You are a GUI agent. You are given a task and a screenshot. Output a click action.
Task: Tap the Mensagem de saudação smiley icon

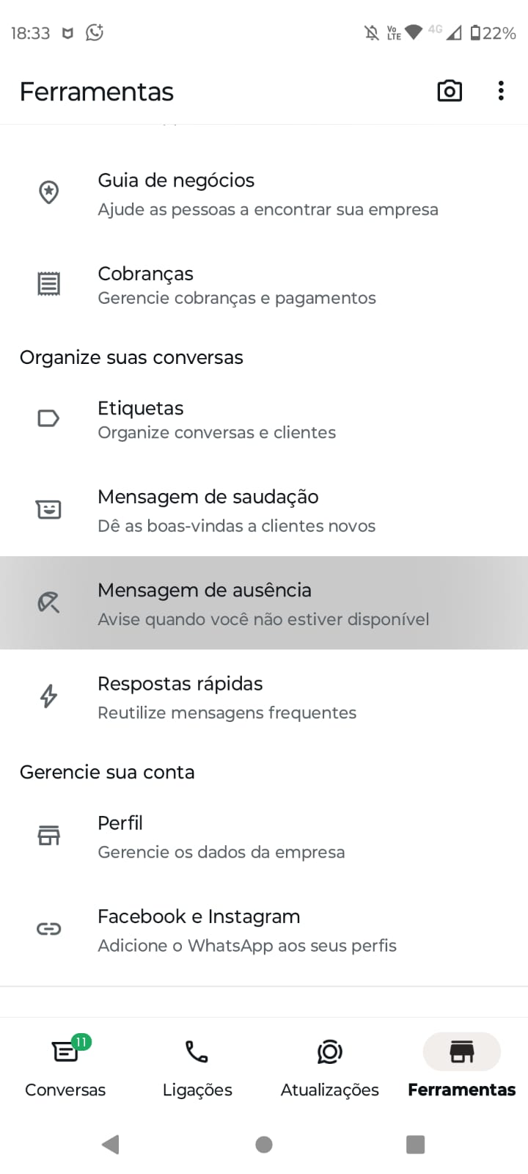[x=48, y=509]
